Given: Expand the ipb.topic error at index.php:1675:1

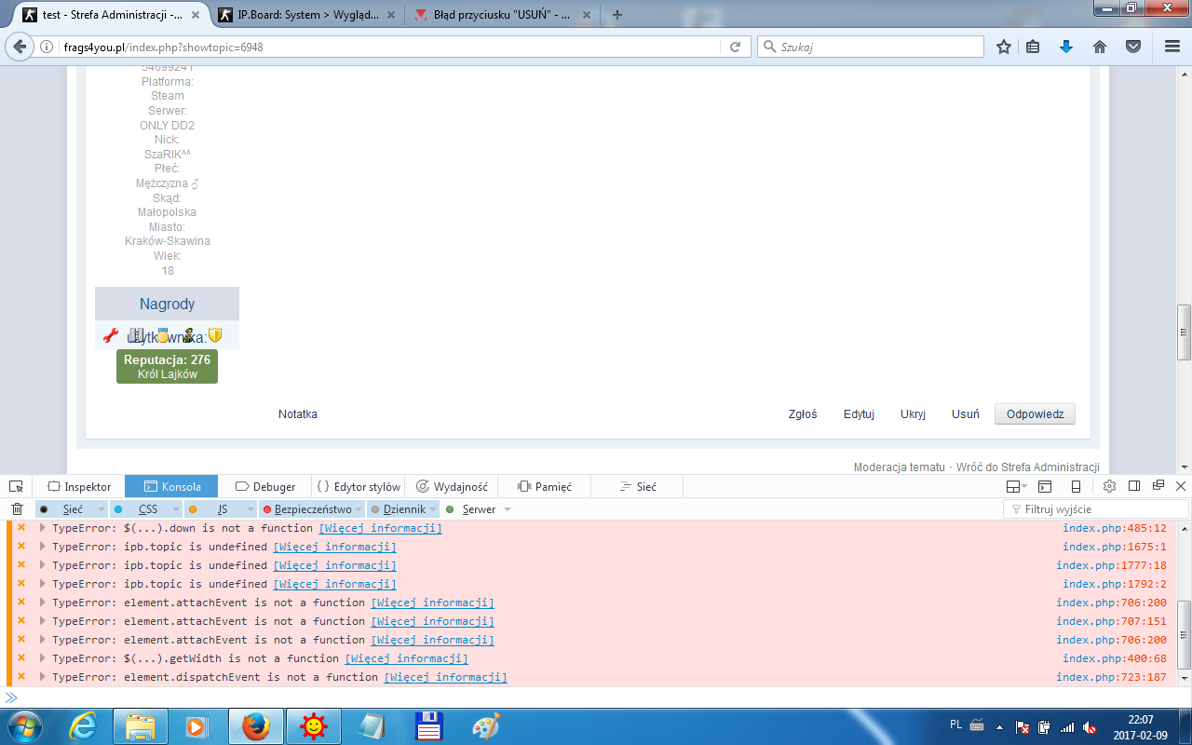Looking at the screenshot, I should [42, 547].
